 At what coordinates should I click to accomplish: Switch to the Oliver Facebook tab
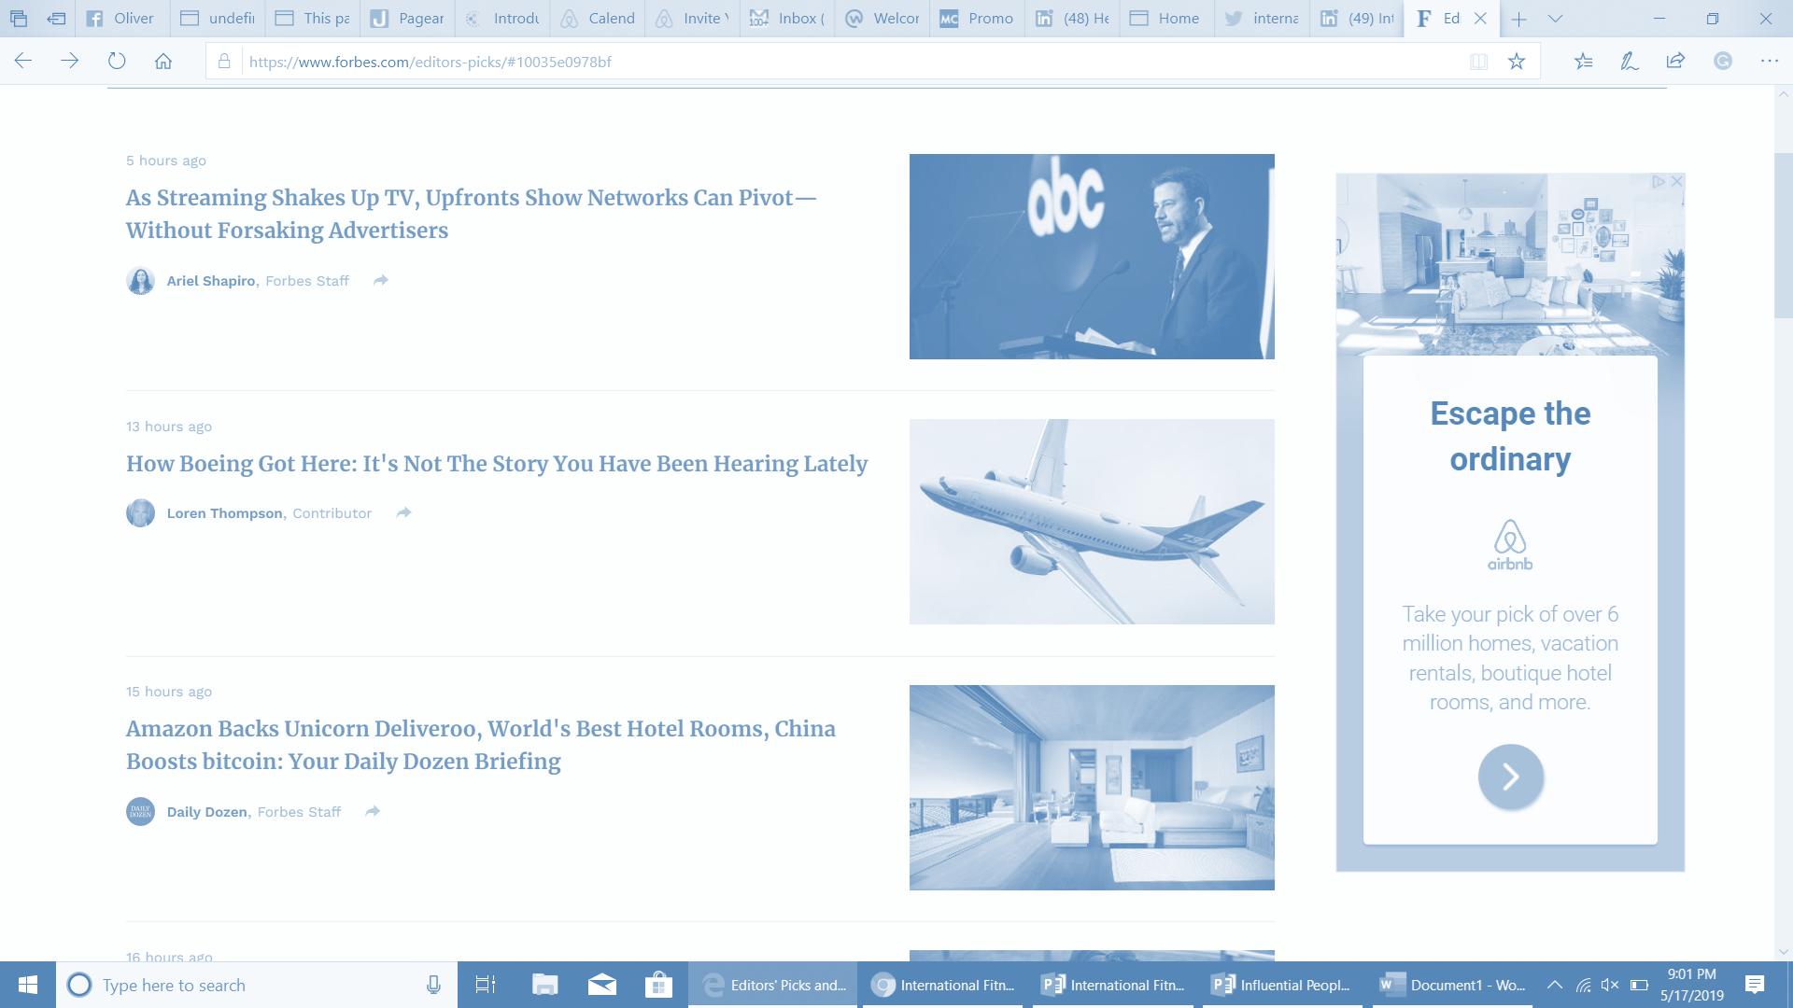tap(121, 18)
